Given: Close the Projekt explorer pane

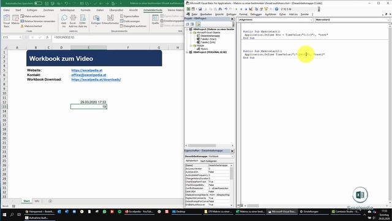Looking at the screenshot, I should 232,19.
